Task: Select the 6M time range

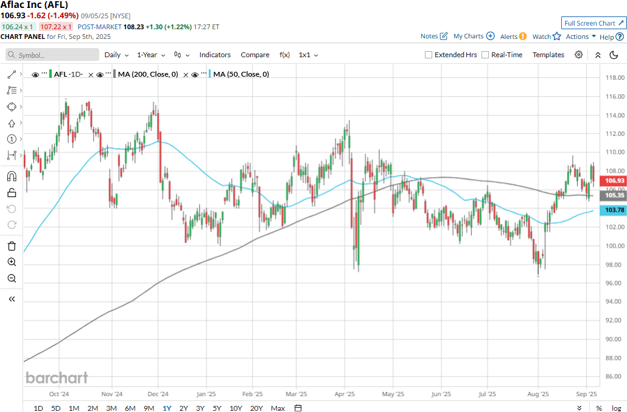Action: click(130, 408)
